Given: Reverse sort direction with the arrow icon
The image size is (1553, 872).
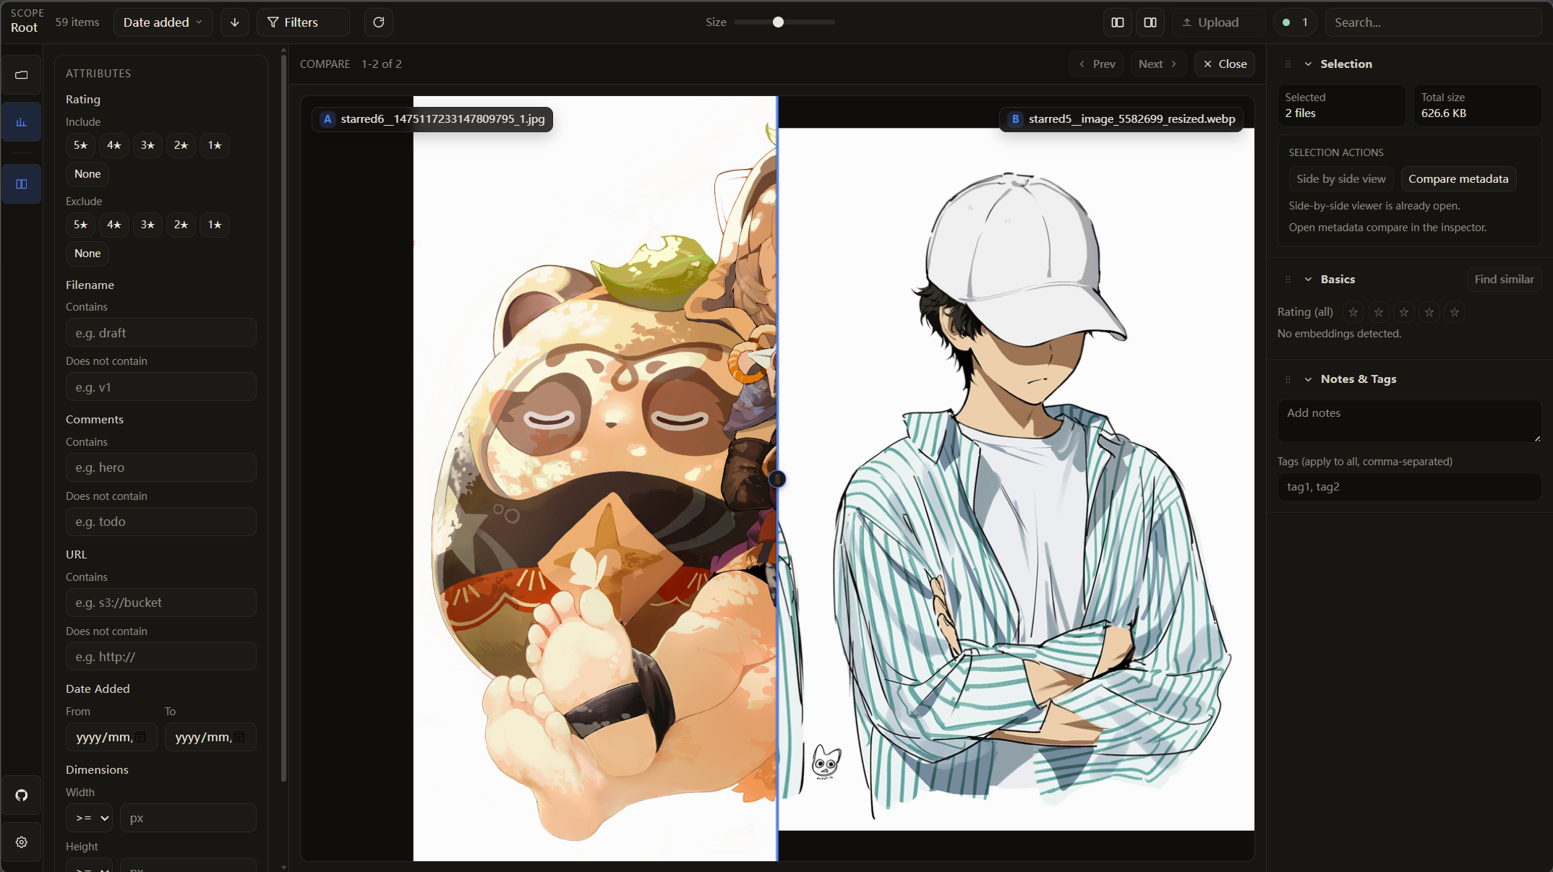Looking at the screenshot, I should click(235, 22).
